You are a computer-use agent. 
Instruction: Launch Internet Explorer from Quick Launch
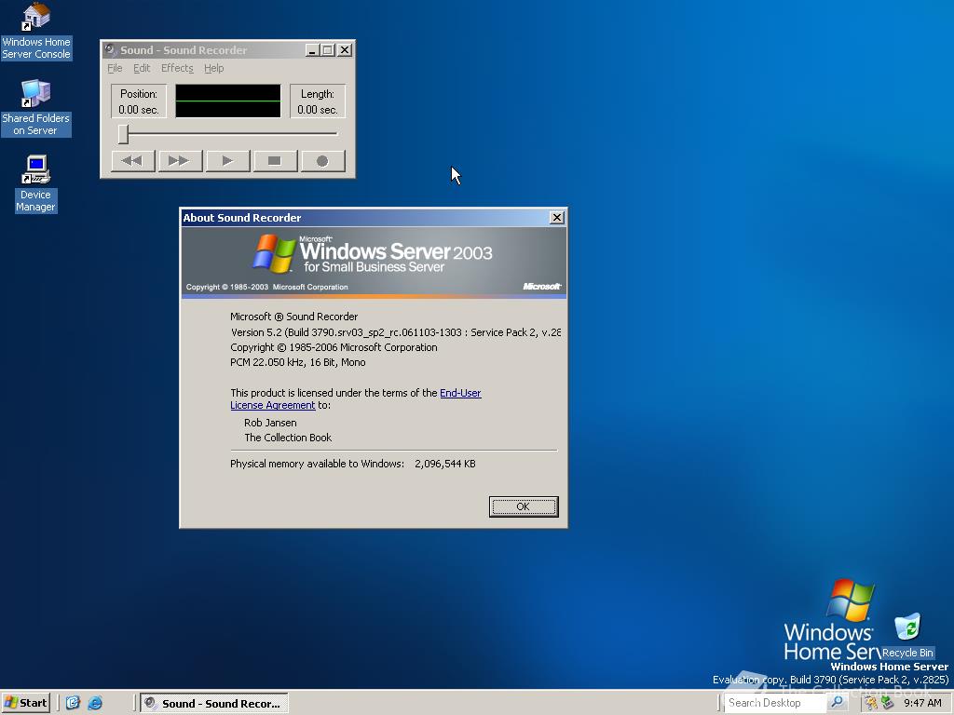click(x=95, y=703)
